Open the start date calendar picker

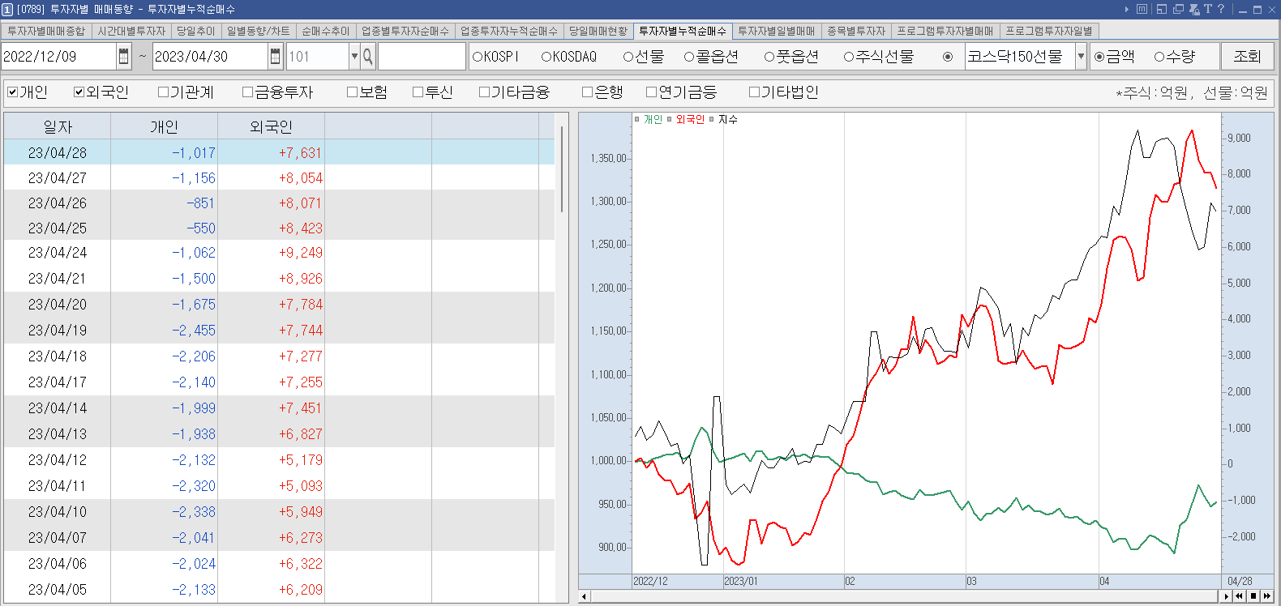click(124, 56)
